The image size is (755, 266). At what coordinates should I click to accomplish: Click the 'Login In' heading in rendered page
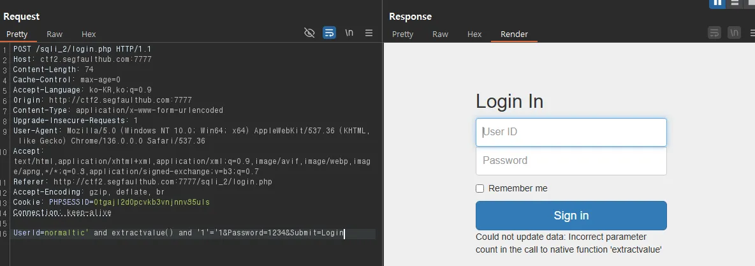509,101
